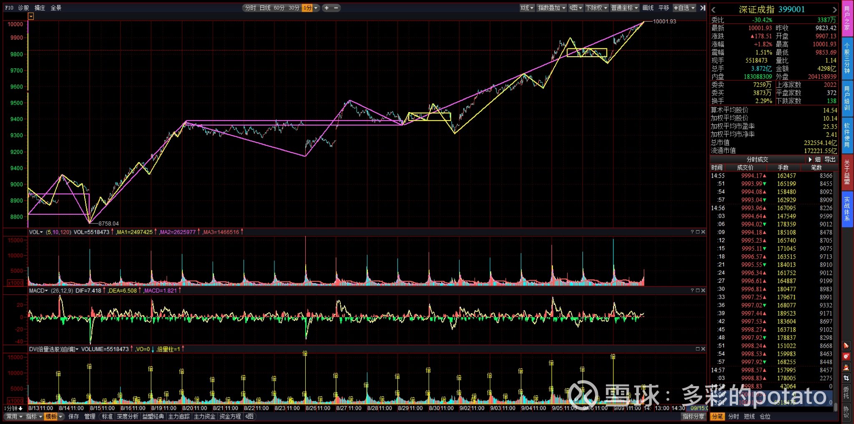Open the 普通坐标 coordinate dropdown
854x424 pixels.
tap(624, 8)
